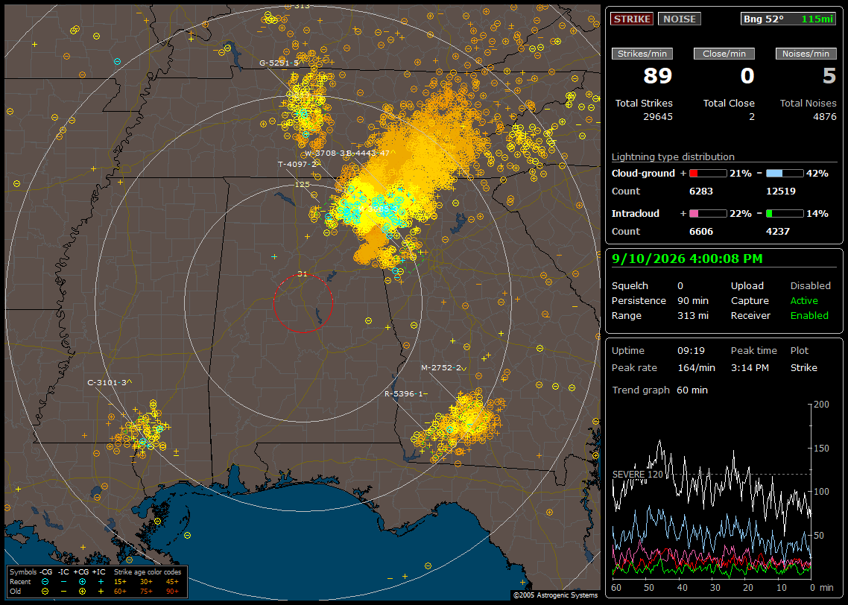
Task: Toggle the red STRIKE indicator
Action: pyautogui.click(x=632, y=19)
